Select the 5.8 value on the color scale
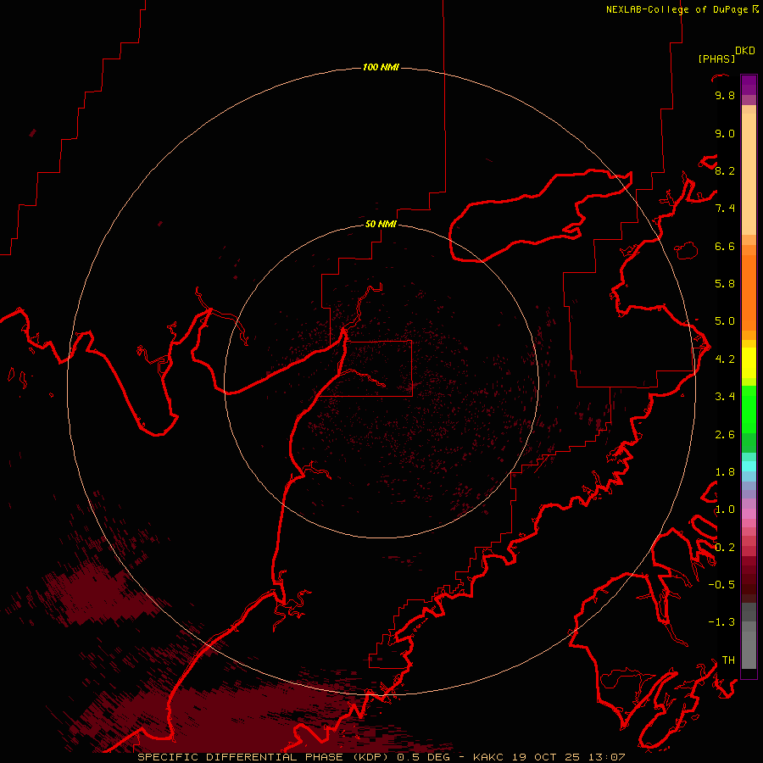 pyautogui.click(x=725, y=284)
